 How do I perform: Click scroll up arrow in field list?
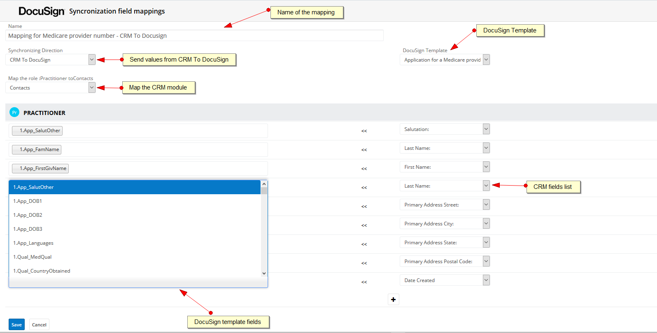point(264,184)
